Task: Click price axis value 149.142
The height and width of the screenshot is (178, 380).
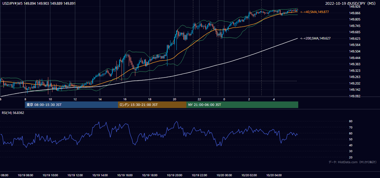Action: 355,90
